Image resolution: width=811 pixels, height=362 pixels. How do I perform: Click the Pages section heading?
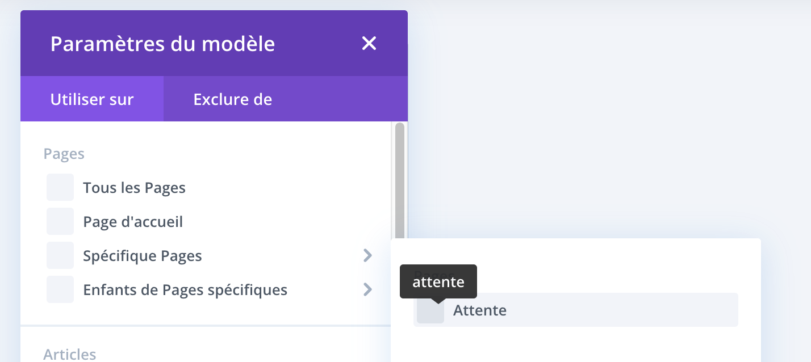point(64,153)
